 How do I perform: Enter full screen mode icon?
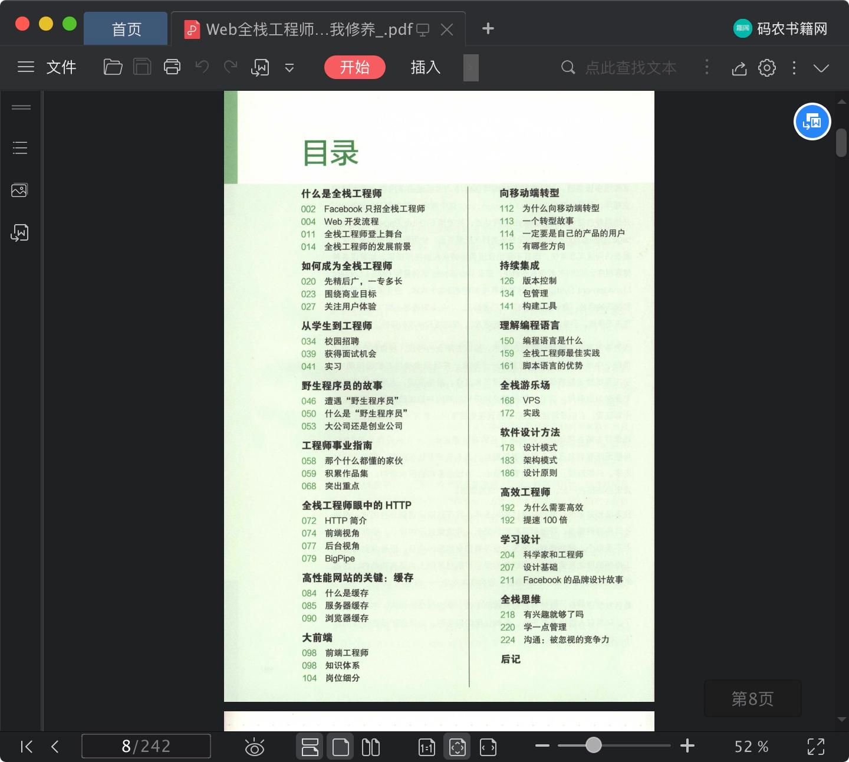coord(816,747)
